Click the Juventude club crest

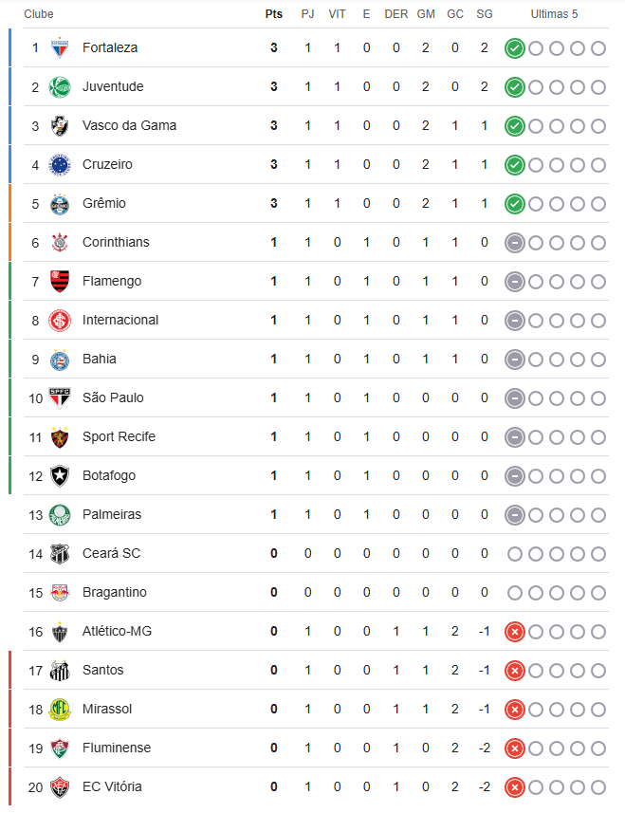(60, 87)
